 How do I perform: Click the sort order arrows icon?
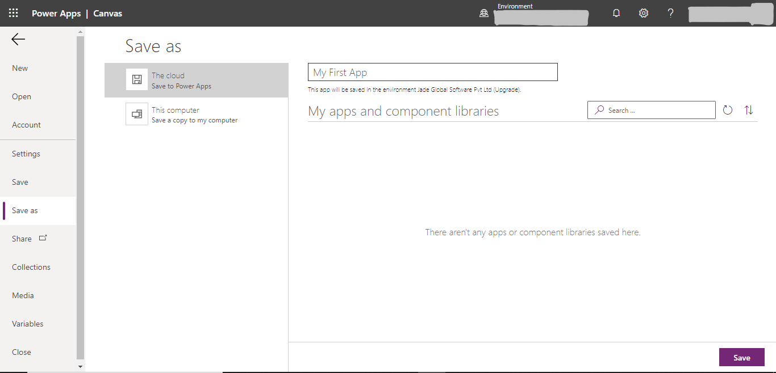click(x=749, y=110)
